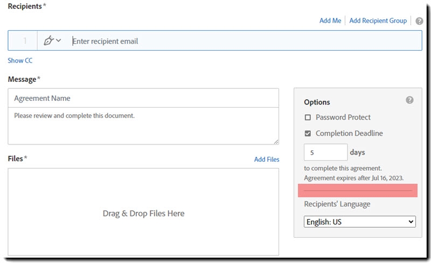The image size is (431, 263).
Task: Click the help icon beside Add Recipient Group
Action: click(x=419, y=21)
